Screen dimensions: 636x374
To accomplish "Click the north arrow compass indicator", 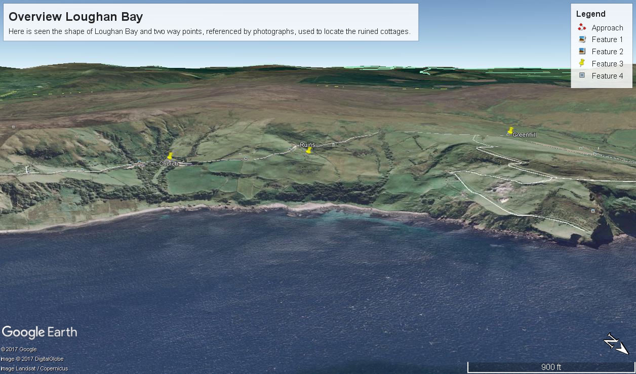I will click(616, 345).
